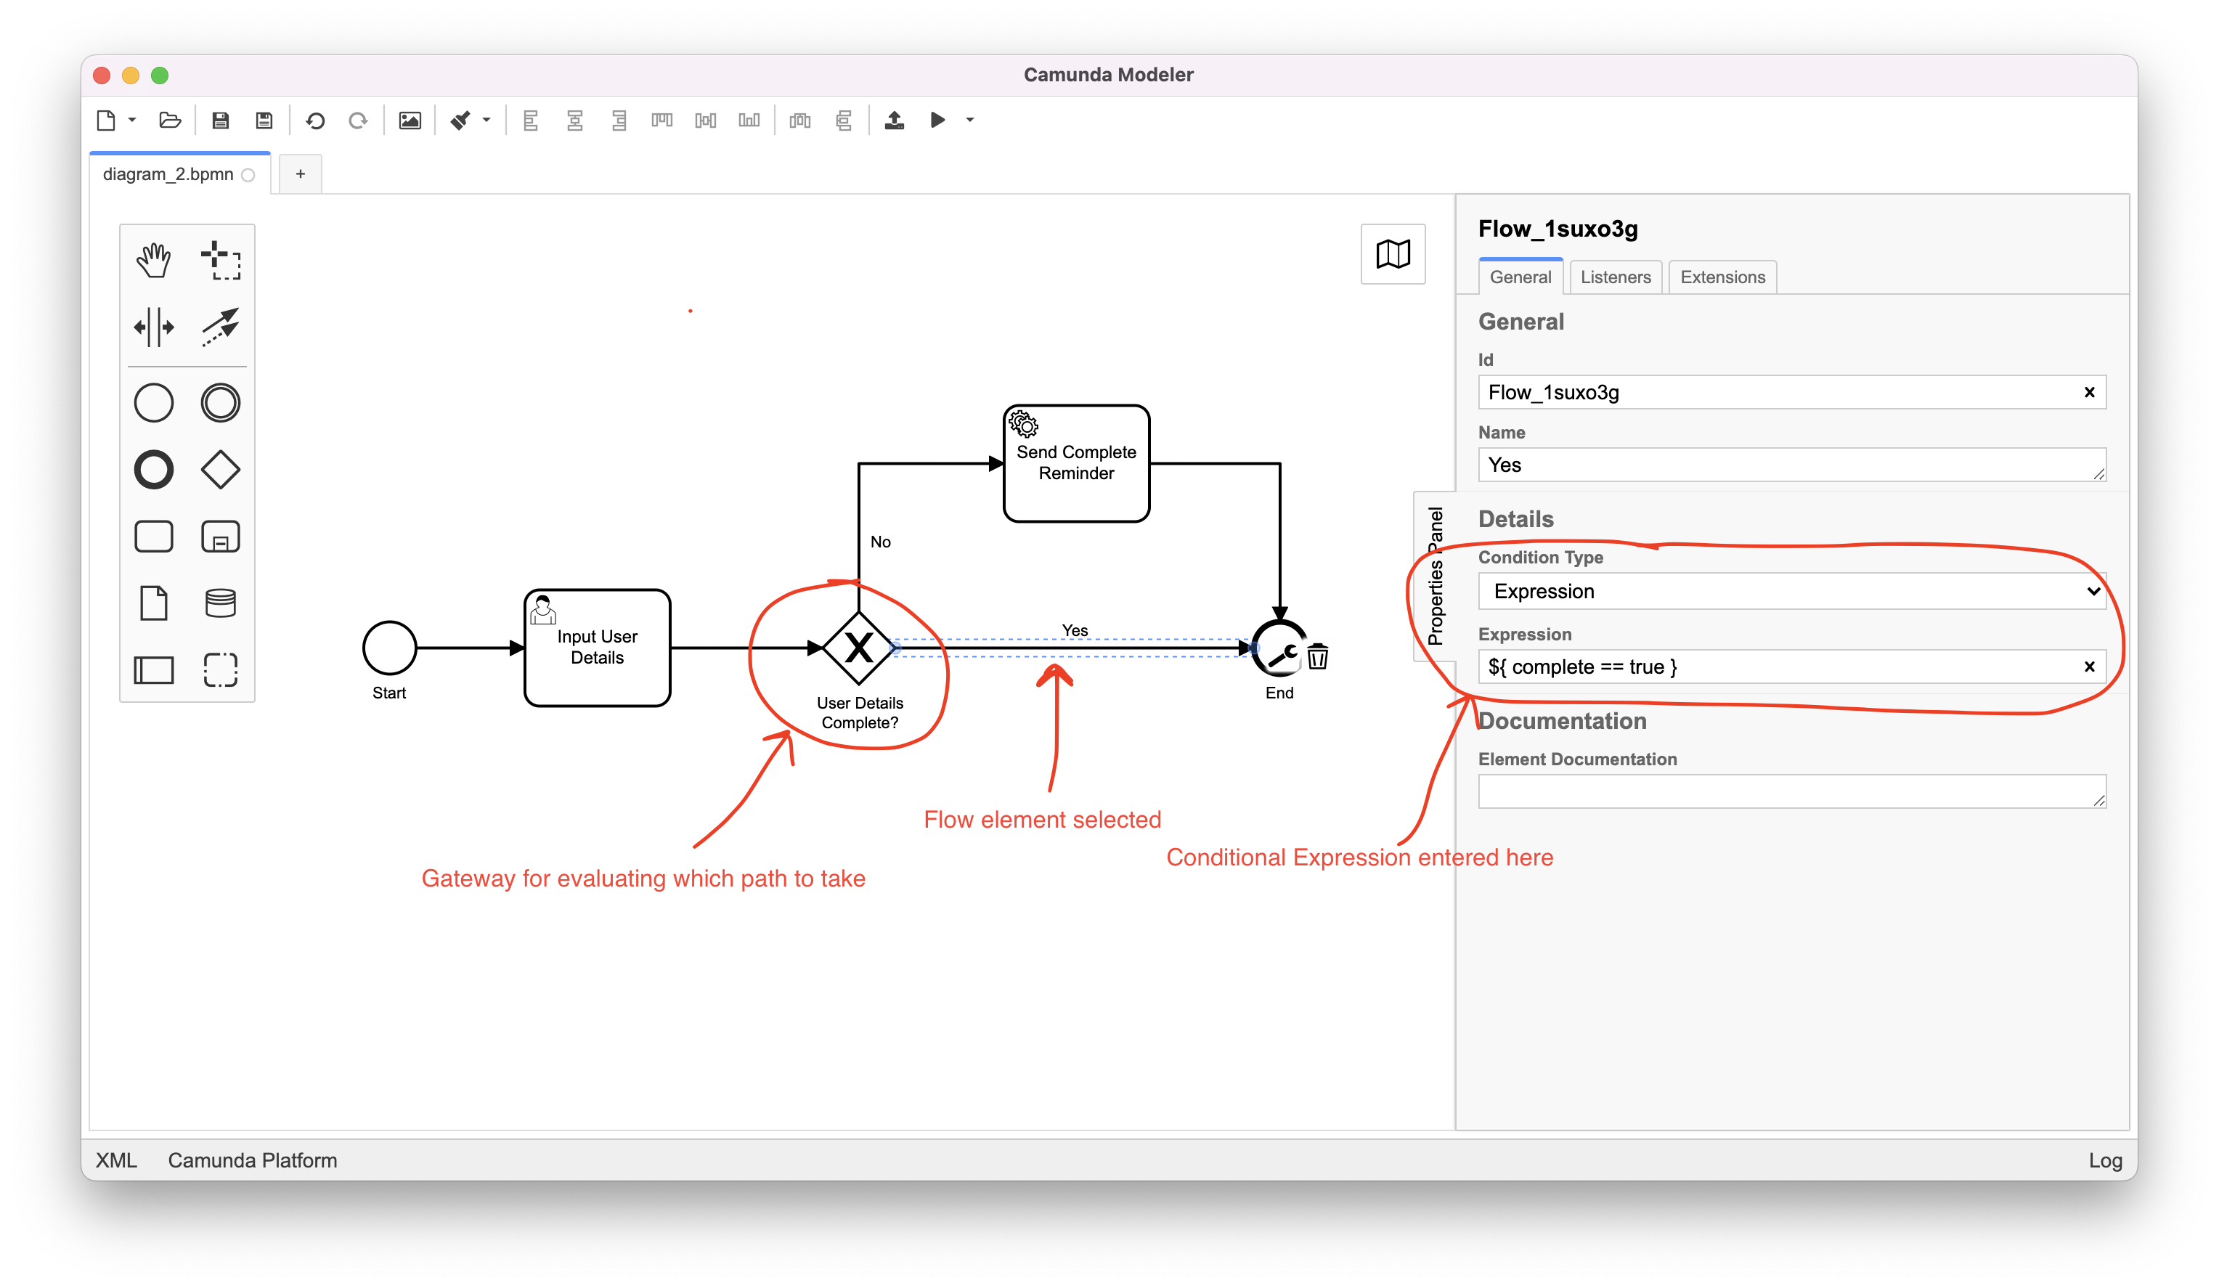Select the Input User Details task
Screen dimensions: 2219x1288
click(x=597, y=648)
